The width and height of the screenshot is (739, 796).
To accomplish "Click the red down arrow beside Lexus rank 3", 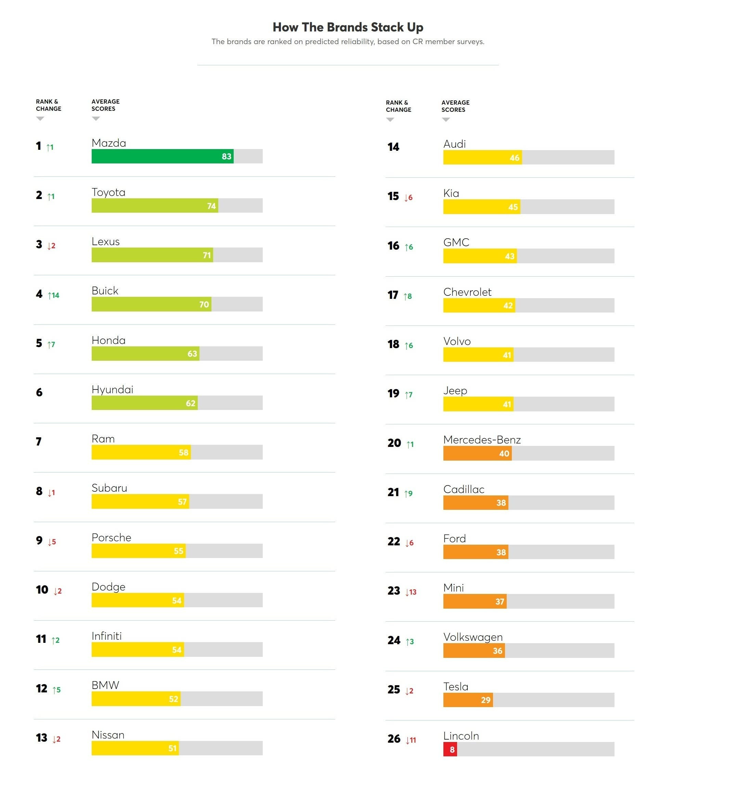I will click(x=51, y=246).
